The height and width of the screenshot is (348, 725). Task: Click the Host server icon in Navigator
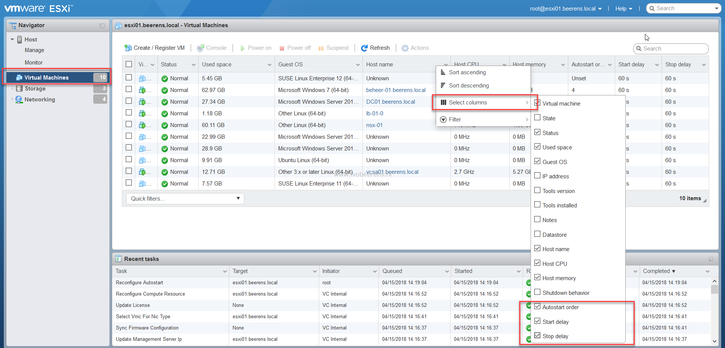[x=20, y=40]
